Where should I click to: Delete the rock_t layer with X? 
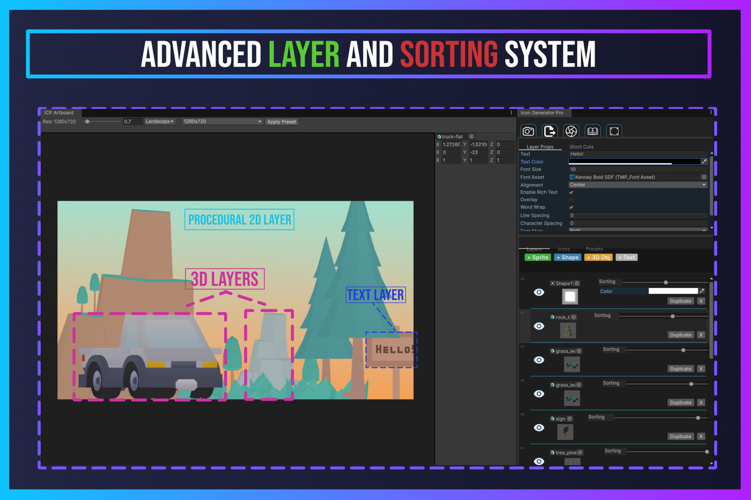click(701, 334)
